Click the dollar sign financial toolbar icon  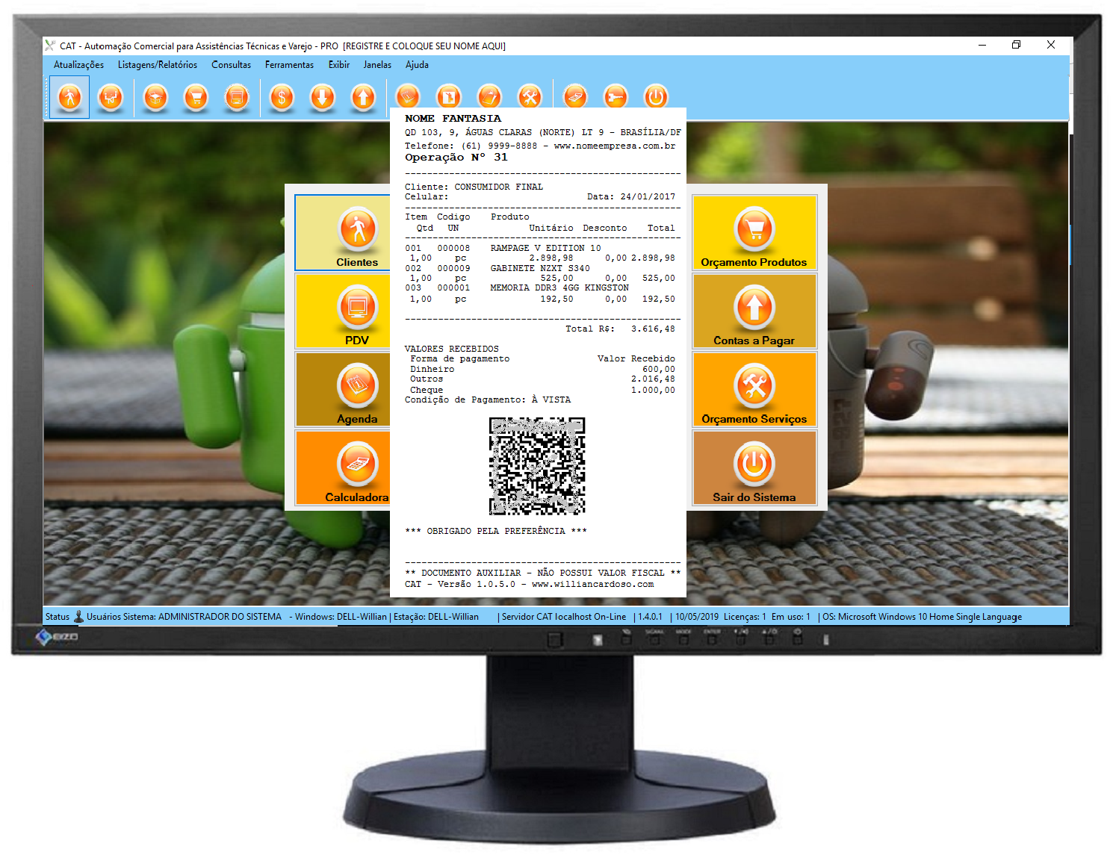click(282, 96)
